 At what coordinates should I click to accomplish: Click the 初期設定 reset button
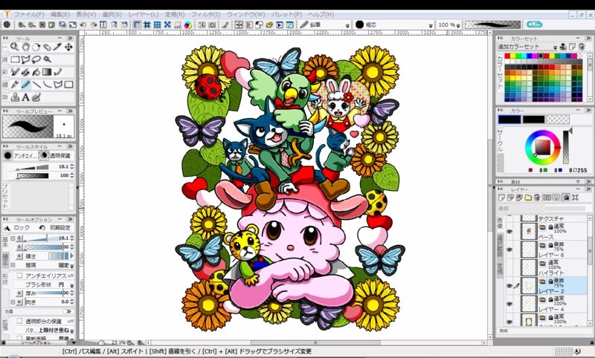point(55,228)
